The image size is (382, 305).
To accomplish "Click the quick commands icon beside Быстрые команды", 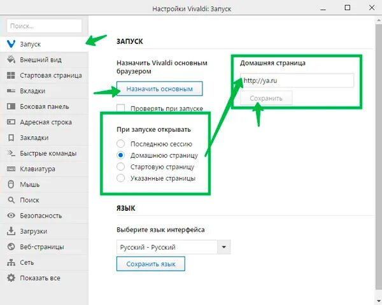I will pyautogui.click(x=11, y=153).
